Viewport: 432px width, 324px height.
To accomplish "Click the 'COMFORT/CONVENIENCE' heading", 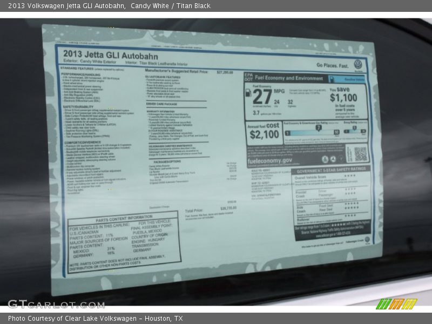I will click(x=83, y=143).
